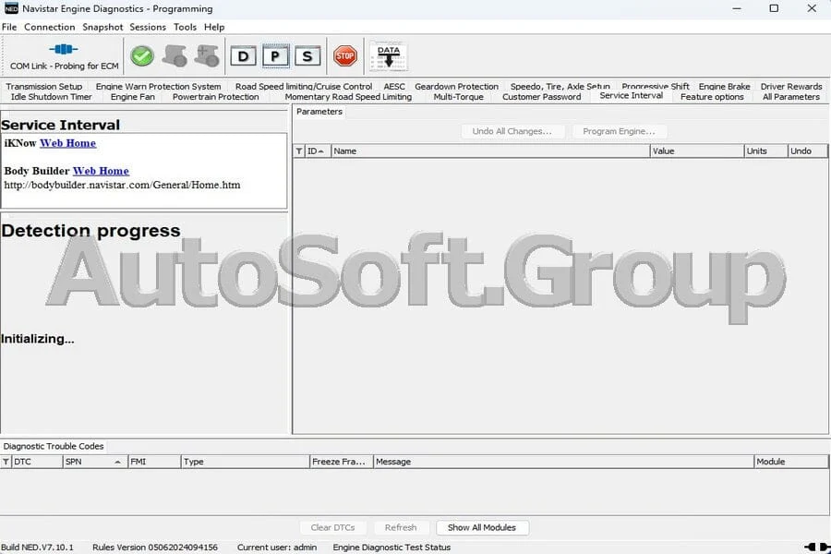
Task: Click the Show All Modules button
Action: (x=482, y=528)
